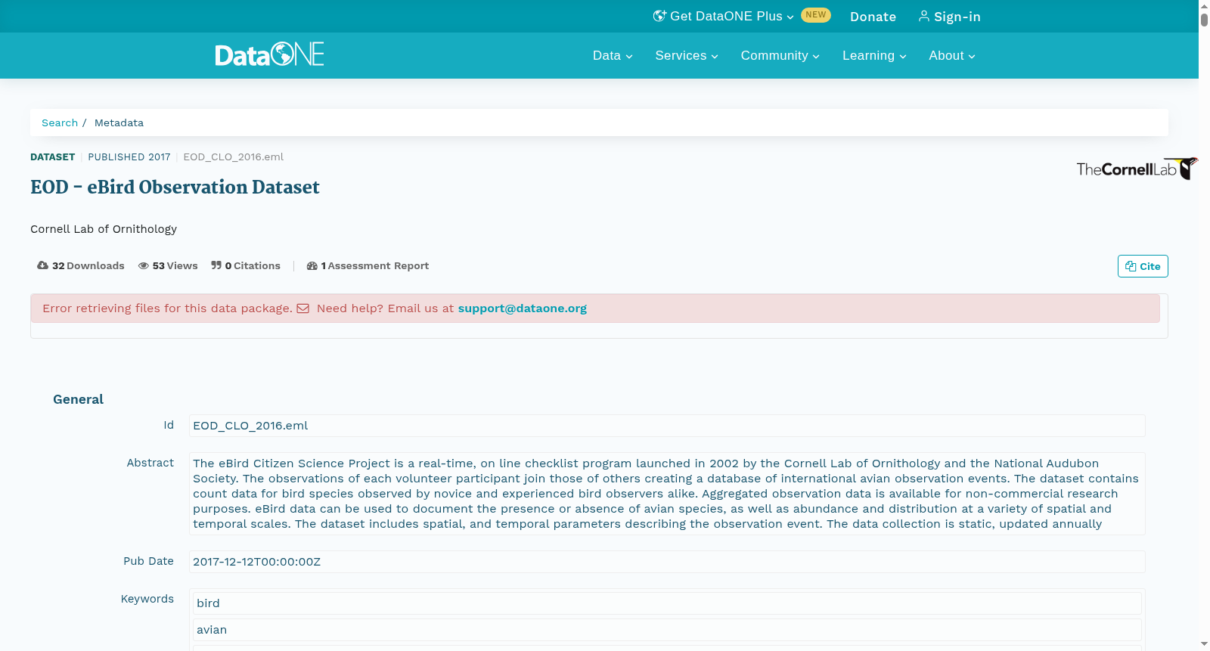Click the Pub Date value 2017-12-12T00:00:00Z
The image size is (1210, 651).
click(667, 562)
